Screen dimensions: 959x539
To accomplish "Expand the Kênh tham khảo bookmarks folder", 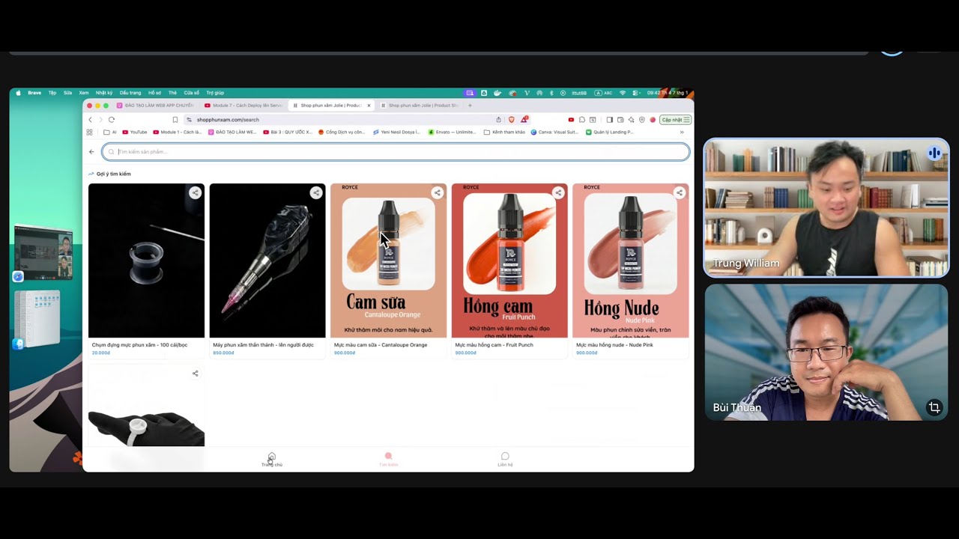I will pos(505,132).
